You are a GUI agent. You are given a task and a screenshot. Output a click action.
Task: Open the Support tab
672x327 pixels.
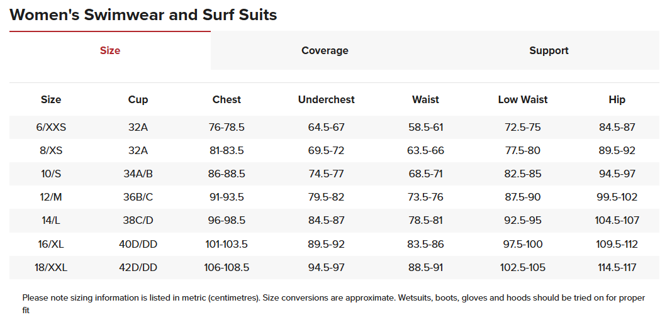(x=549, y=50)
